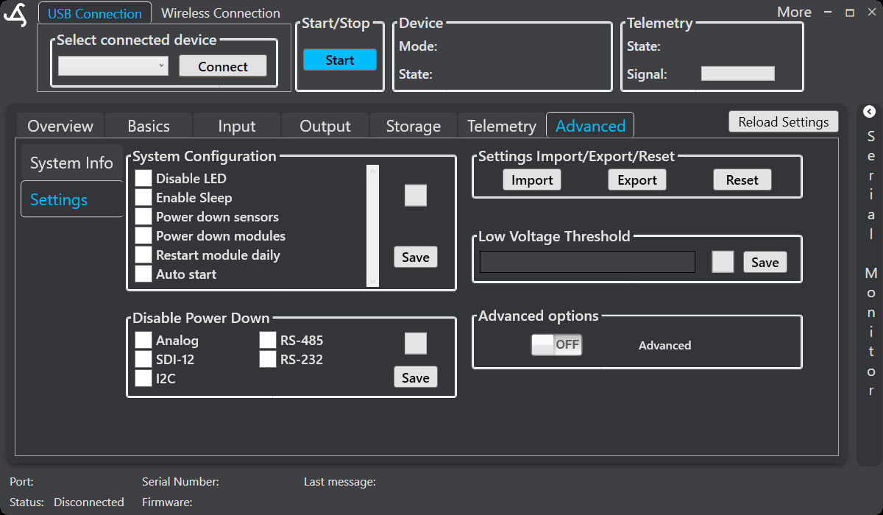Click the Low Voltage Threshold status square

click(x=723, y=262)
